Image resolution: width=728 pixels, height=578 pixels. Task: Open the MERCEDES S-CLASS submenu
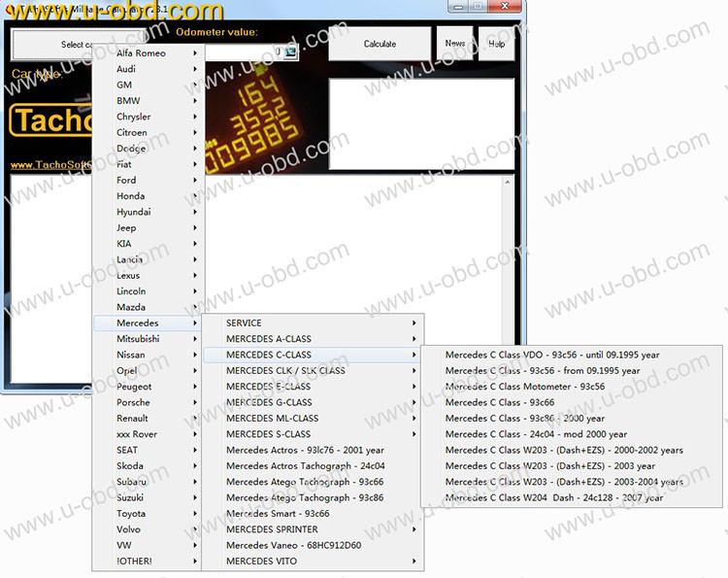312,434
